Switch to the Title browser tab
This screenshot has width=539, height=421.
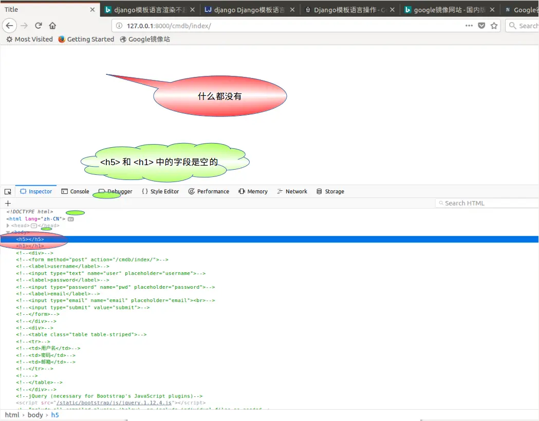[x=50, y=9]
